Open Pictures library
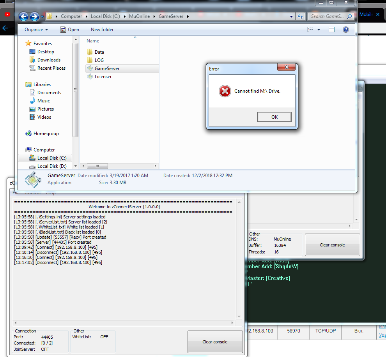Viewport: 386px width, 357px height. pos(41,109)
